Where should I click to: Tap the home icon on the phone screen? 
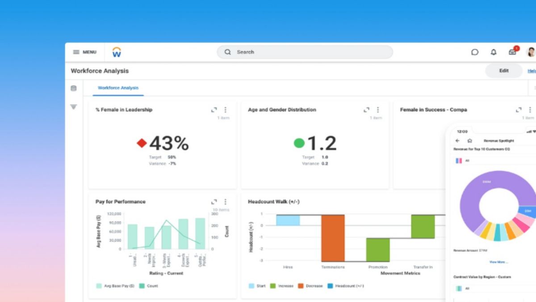(x=469, y=140)
